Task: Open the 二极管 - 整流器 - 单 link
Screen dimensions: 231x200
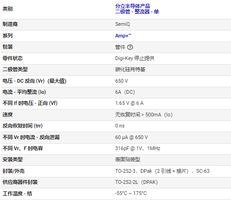Action: point(137,12)
